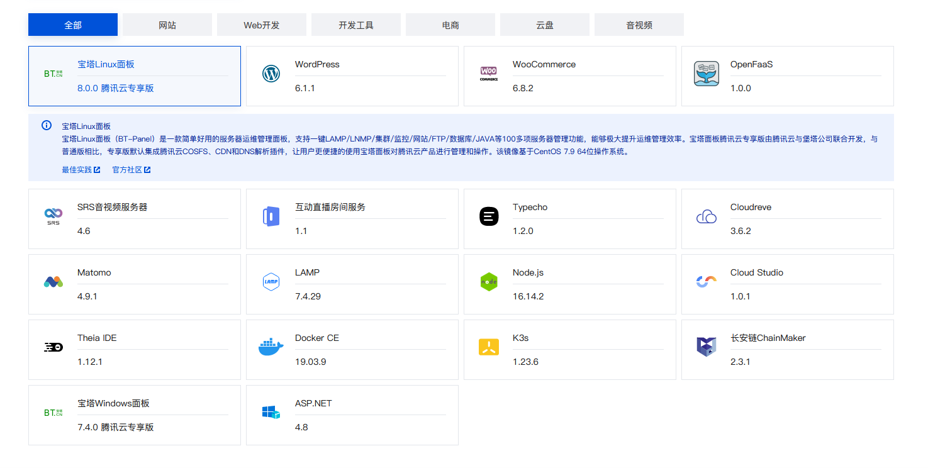This screenshot has width=928, height=468.
Task: Click the OpenFaaS whale icon
Action: 707,74
